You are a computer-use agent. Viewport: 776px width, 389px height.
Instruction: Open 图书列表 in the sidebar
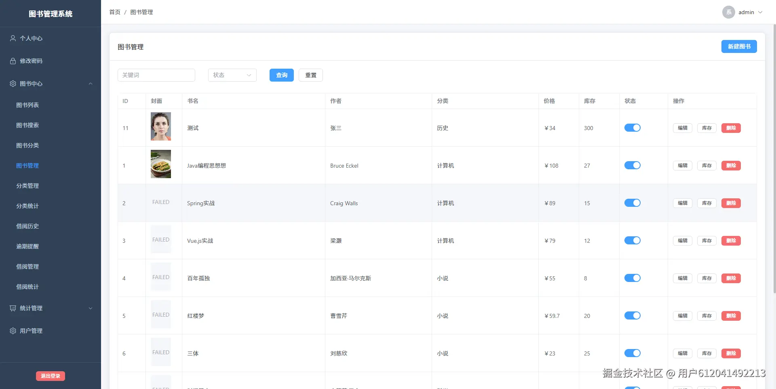(x=27, y=105)
